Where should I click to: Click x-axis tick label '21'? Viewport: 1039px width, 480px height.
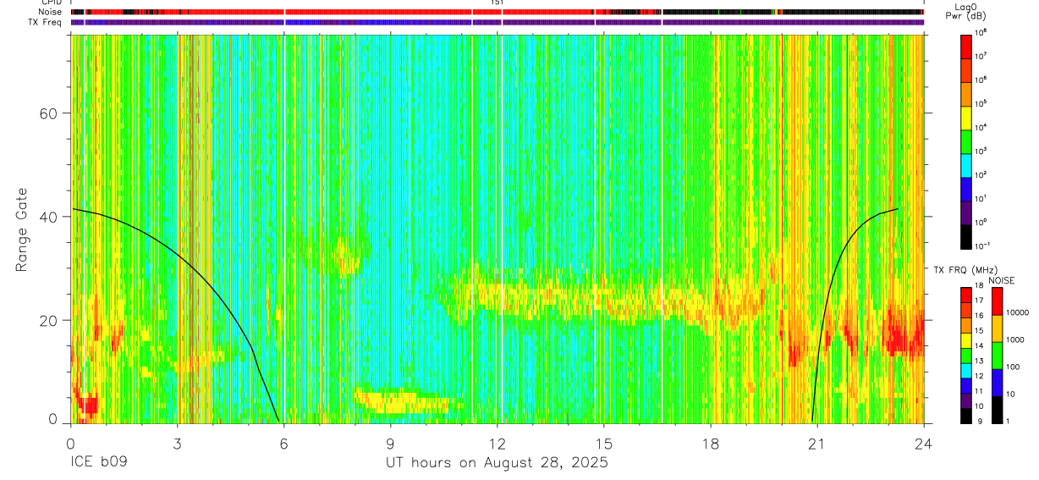click(x=817, y=443)
